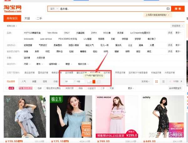Expand the 尺码 filter dropdown
The image size is (188, 143).
(27, 64)
